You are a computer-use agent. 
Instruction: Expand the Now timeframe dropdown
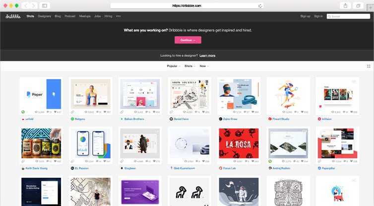coord(204,66)
